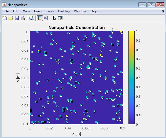Expand the View menu
166x138 pixels.
pyautogui.click(x=26, y=11)
